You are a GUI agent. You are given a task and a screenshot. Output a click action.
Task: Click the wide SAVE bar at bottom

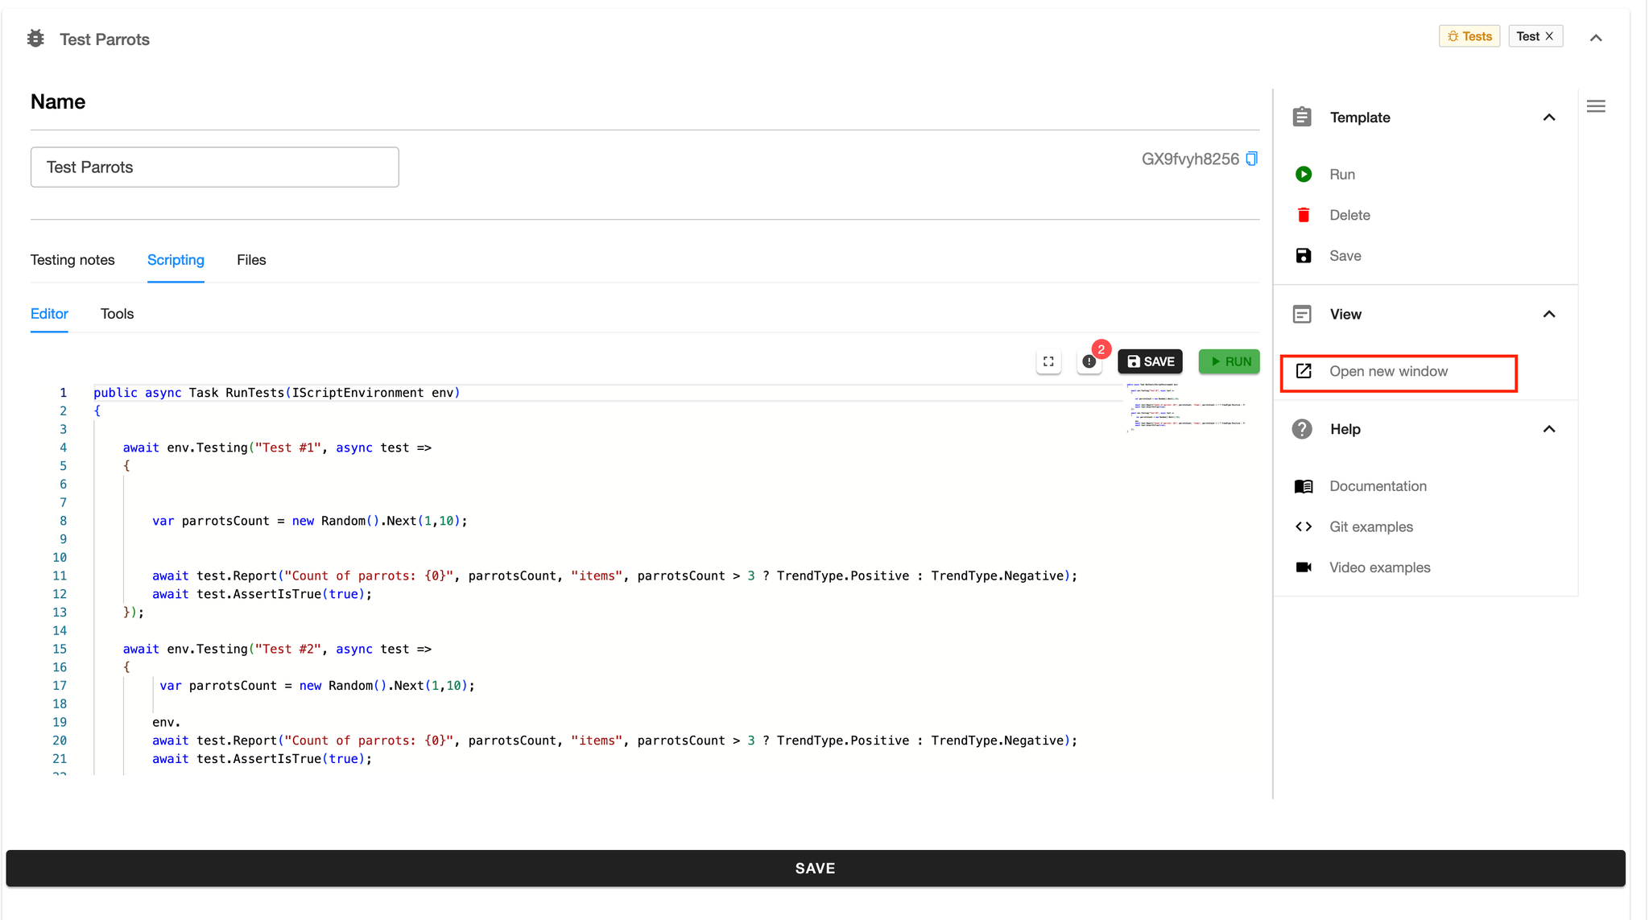pos(815,868)
